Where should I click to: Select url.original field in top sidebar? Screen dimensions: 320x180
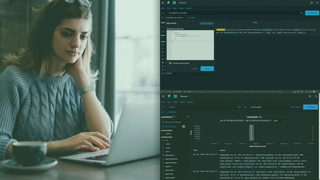click(168, 73)
